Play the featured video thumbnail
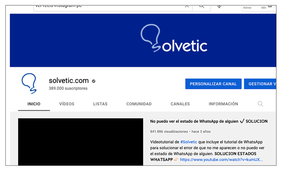 coord(81,142)
